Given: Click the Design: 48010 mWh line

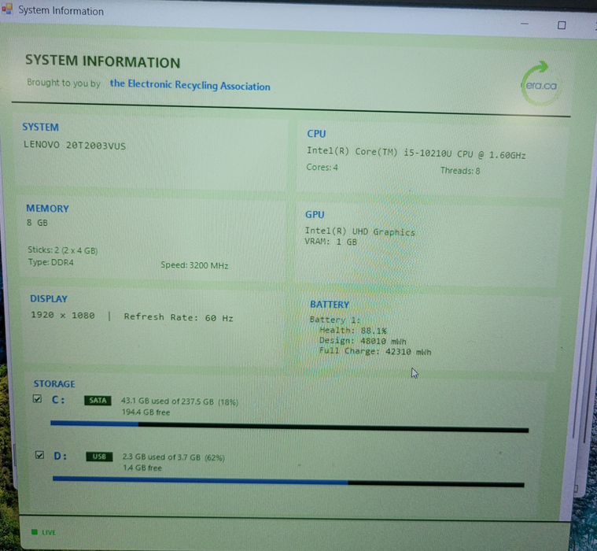Looking at the screenshot, I should click(363, 341).
